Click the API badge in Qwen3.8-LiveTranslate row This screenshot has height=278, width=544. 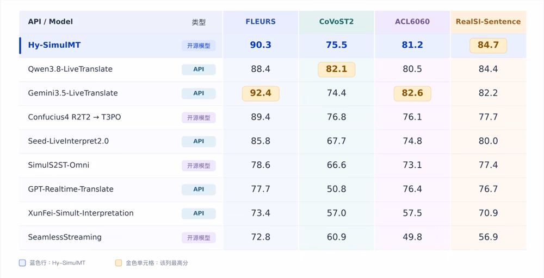point(199,69)
